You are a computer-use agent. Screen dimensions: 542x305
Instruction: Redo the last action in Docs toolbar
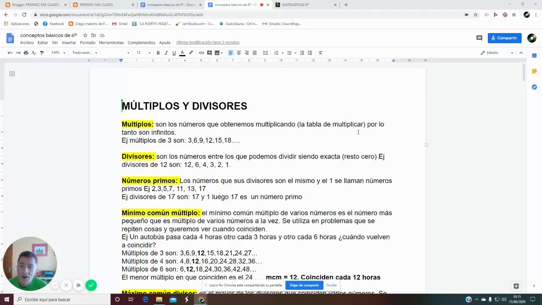[18, 53]
